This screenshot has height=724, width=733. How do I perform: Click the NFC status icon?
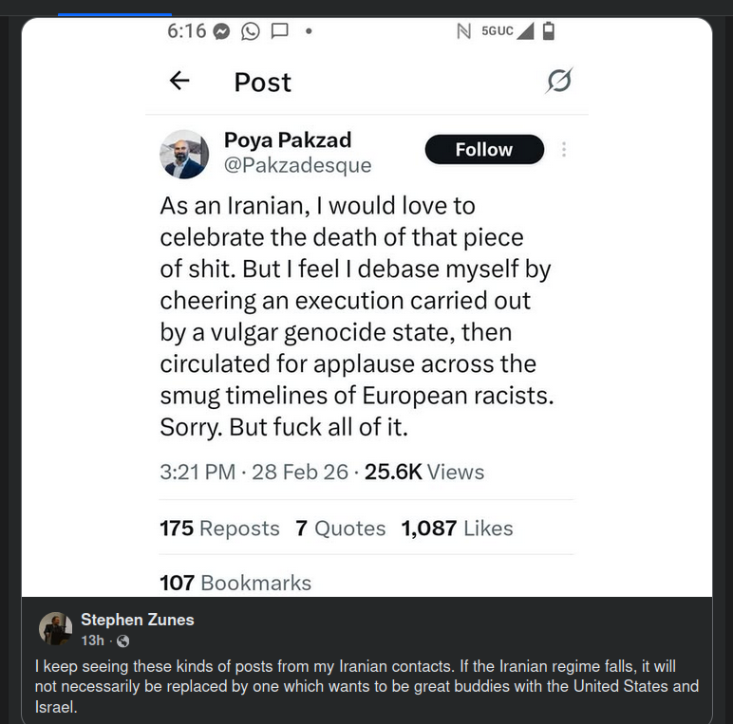463,31
